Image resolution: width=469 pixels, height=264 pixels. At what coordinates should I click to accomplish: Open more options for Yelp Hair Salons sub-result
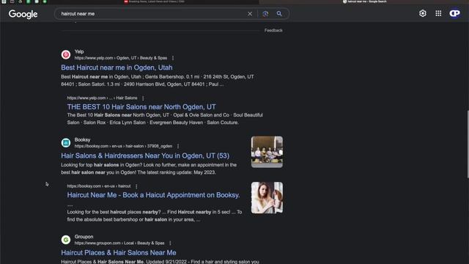click(x=143, y=98)
